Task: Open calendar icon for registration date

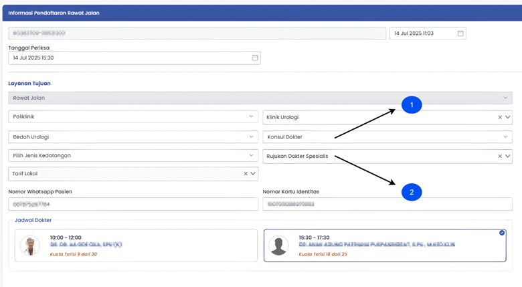Action: tap(460, 33)
